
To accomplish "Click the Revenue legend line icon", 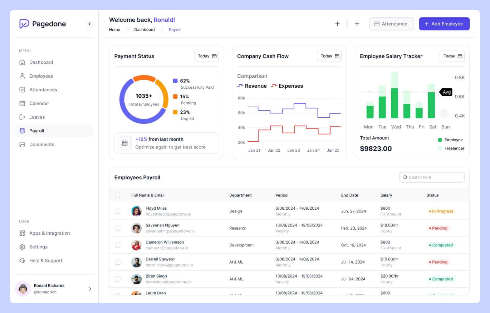I will point(240,86).
